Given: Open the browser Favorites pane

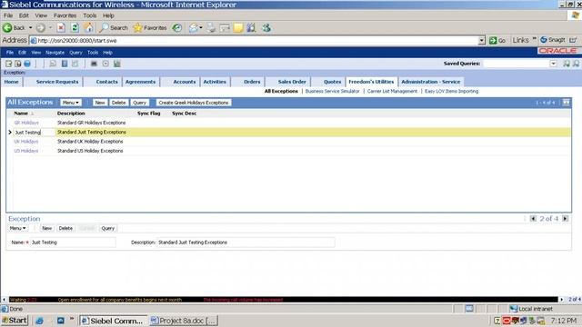Looking at the screenshot, I should (150, 28).
